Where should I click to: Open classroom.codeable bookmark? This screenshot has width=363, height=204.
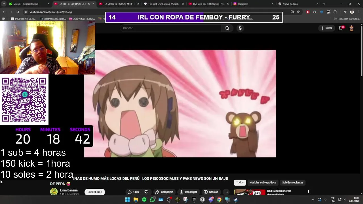coord(53,19)
